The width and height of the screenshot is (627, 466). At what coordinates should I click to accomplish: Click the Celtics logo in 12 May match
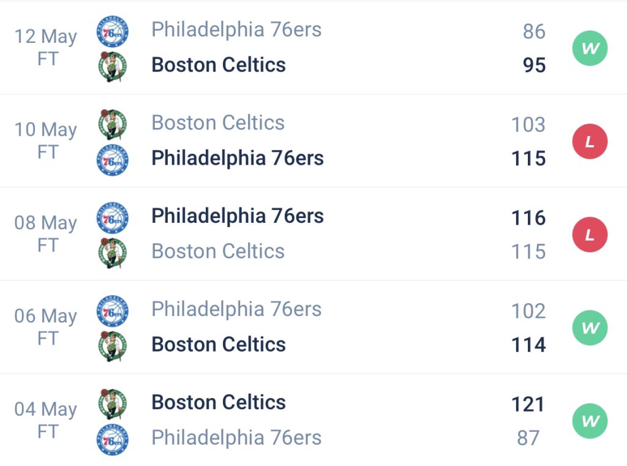click(x=113, y=66)
